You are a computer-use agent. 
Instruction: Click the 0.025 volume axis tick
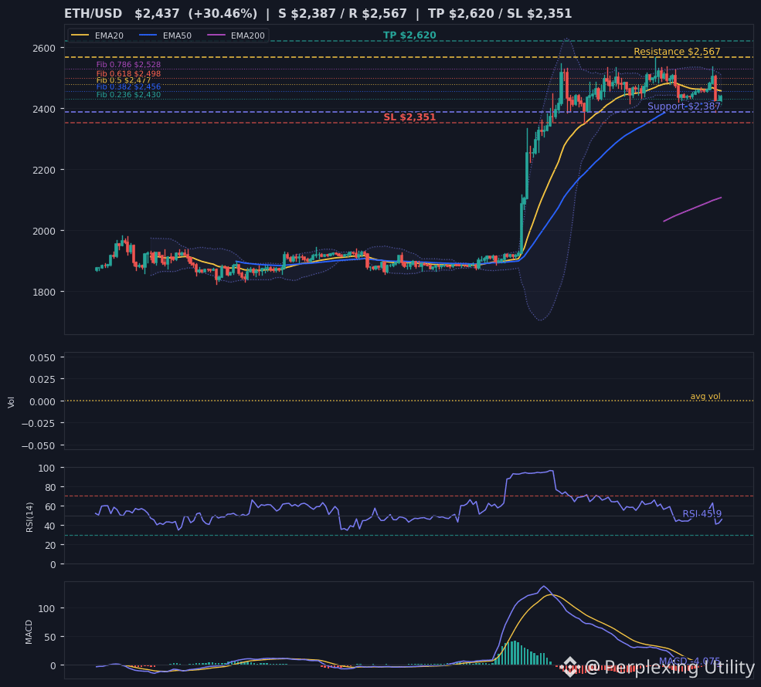tap(42, 379)
